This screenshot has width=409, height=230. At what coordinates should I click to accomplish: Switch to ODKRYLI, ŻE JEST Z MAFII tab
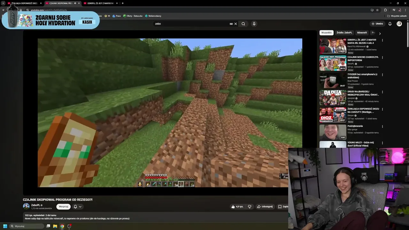click(x=100, y=3)
